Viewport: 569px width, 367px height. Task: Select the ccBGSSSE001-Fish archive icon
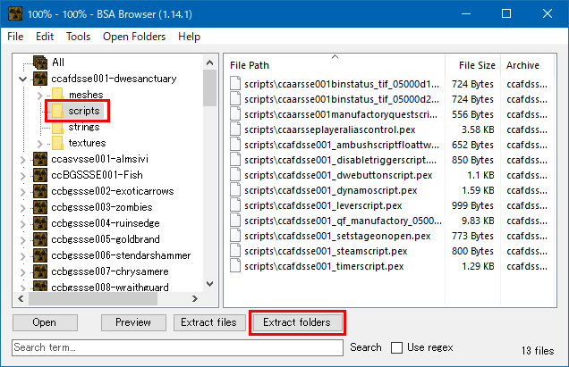(40, 175)
